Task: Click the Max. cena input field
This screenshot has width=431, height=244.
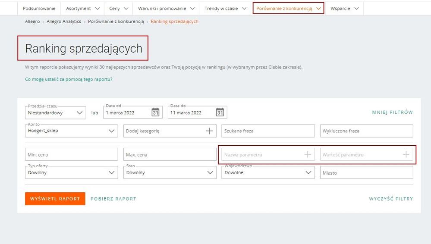Action: 170,154
